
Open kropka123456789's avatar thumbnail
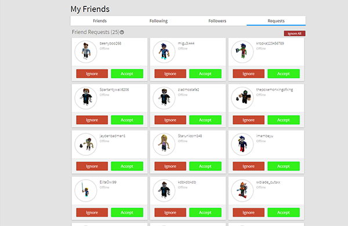tap(242, 52)
